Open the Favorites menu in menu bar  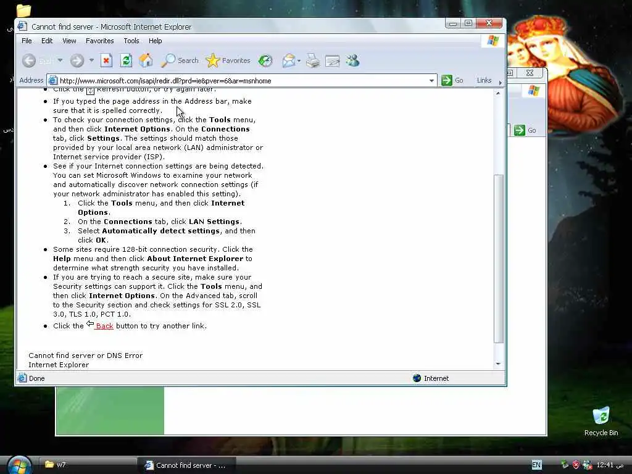[x=99, y=41]
